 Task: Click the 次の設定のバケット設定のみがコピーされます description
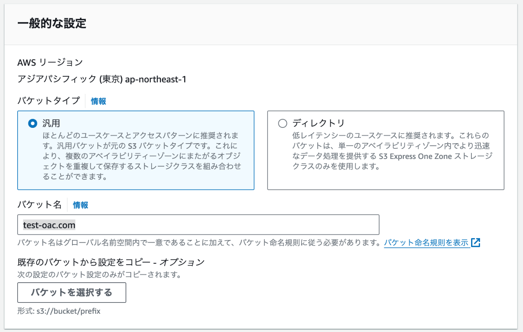[x=99, y=275]
